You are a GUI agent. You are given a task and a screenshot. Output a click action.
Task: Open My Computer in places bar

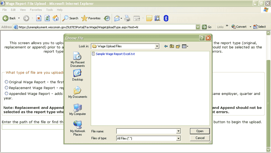(x=77, y=110)
